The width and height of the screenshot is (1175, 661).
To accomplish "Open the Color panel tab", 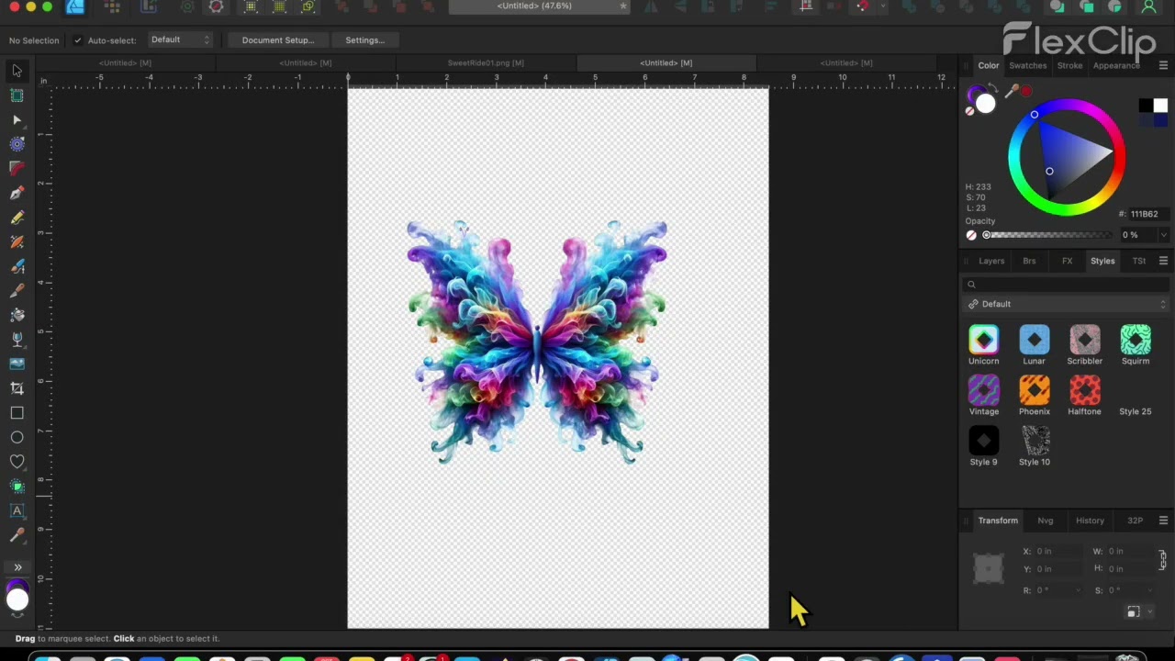I will [989, 65].
